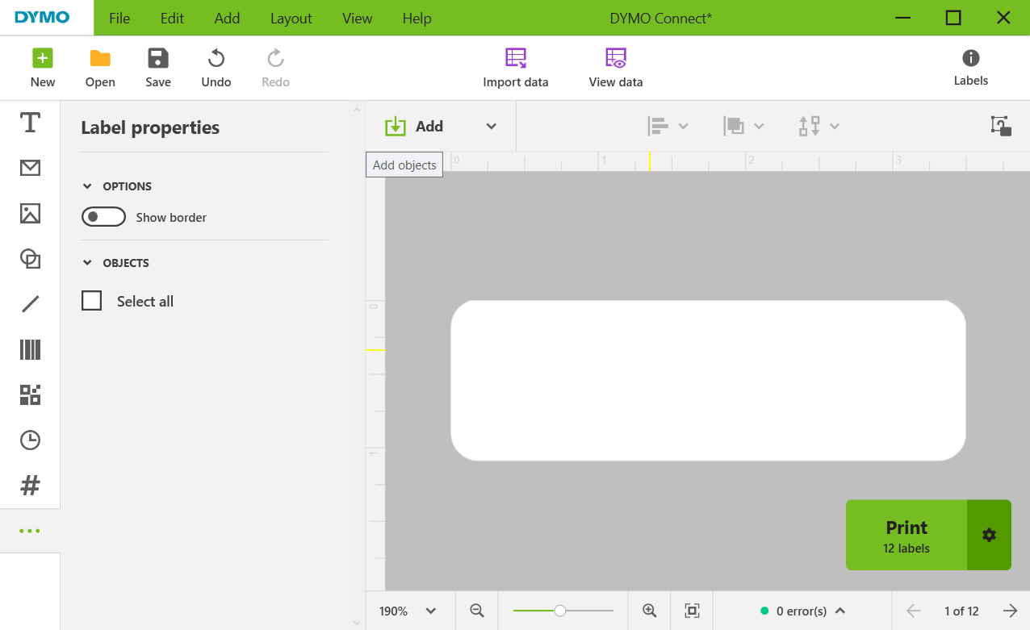Open the View menu
This screenshot has height=630, width=1030.
tap(357, 18)
